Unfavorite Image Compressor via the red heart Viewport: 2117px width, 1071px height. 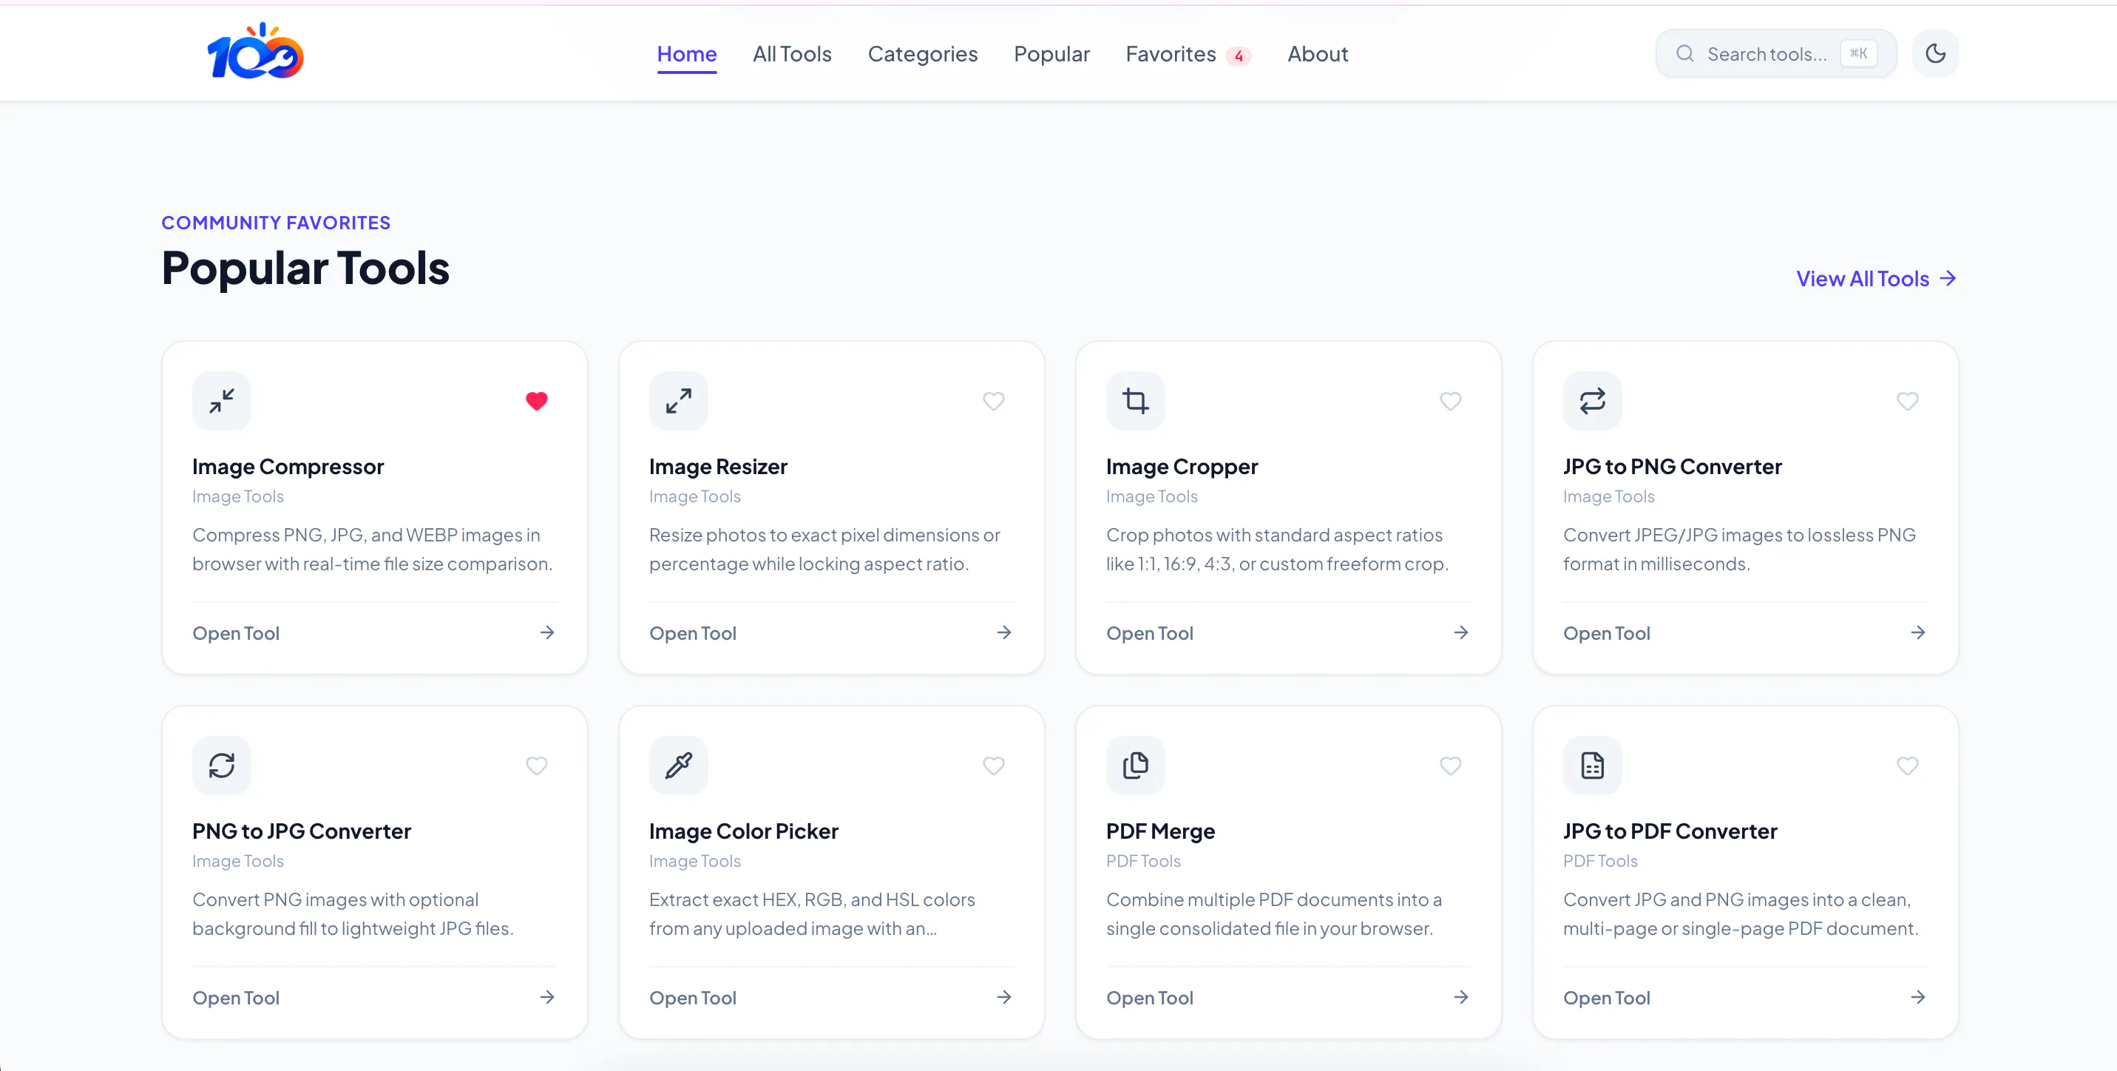[x=537, y=401]
